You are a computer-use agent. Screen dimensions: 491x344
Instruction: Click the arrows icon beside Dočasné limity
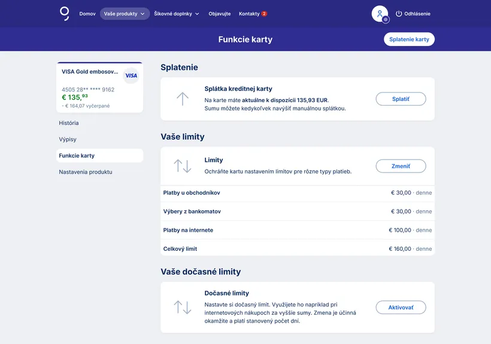pyautogui.click(x=183, y=308)
